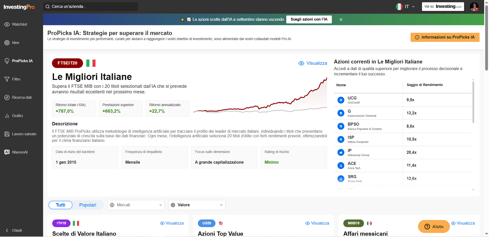Viewport: 489px width, 237px height.
Task: Click the US20 blue badge
Action: coord(207,223)
